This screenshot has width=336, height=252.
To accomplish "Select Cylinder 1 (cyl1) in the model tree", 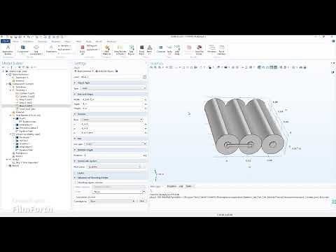I will click(25, 93).
